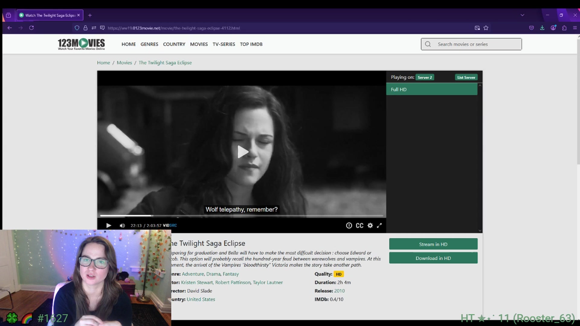Close the Twilight Saga Eclipse tab
The image size is (580, 326).
[79, 15]
